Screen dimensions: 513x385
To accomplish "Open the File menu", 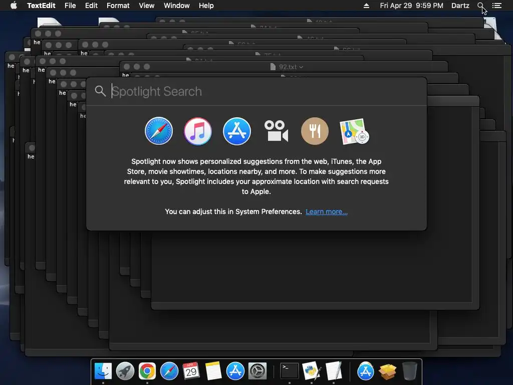I will (70, 6).
